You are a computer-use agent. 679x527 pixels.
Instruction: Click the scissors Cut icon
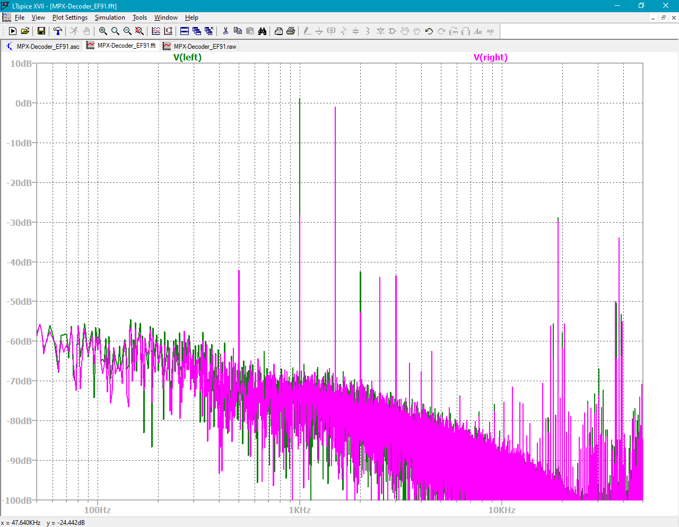[x=225, y=31]
